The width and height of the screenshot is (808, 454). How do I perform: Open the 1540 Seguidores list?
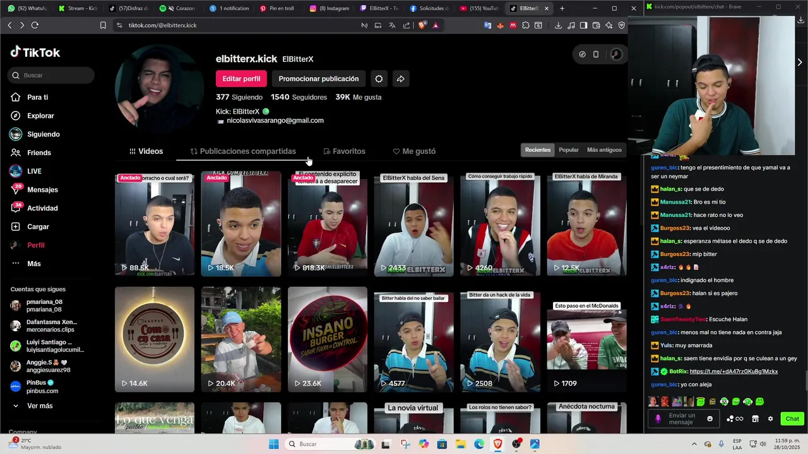299,97
